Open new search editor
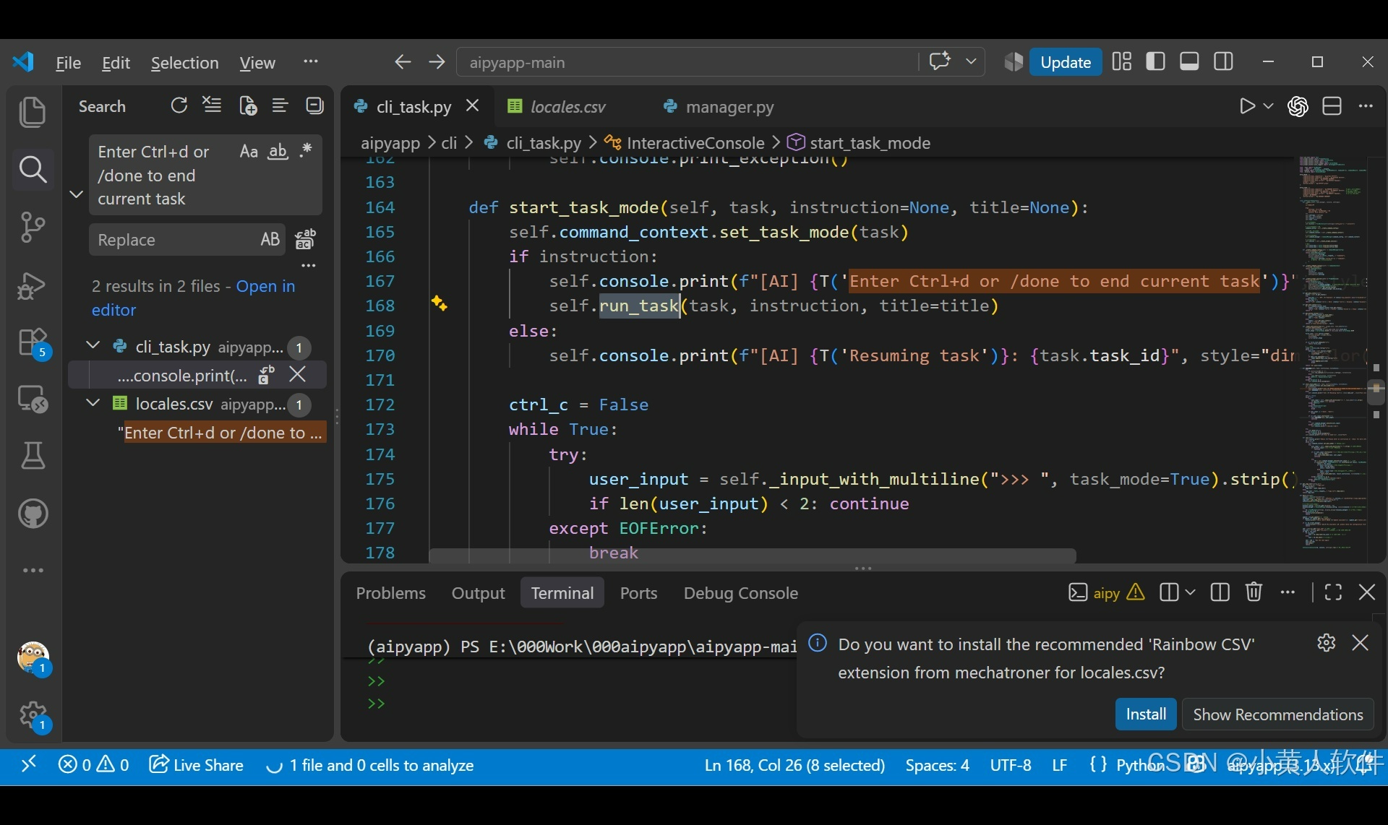1388x825 pixels. click(x=247, y=106)
